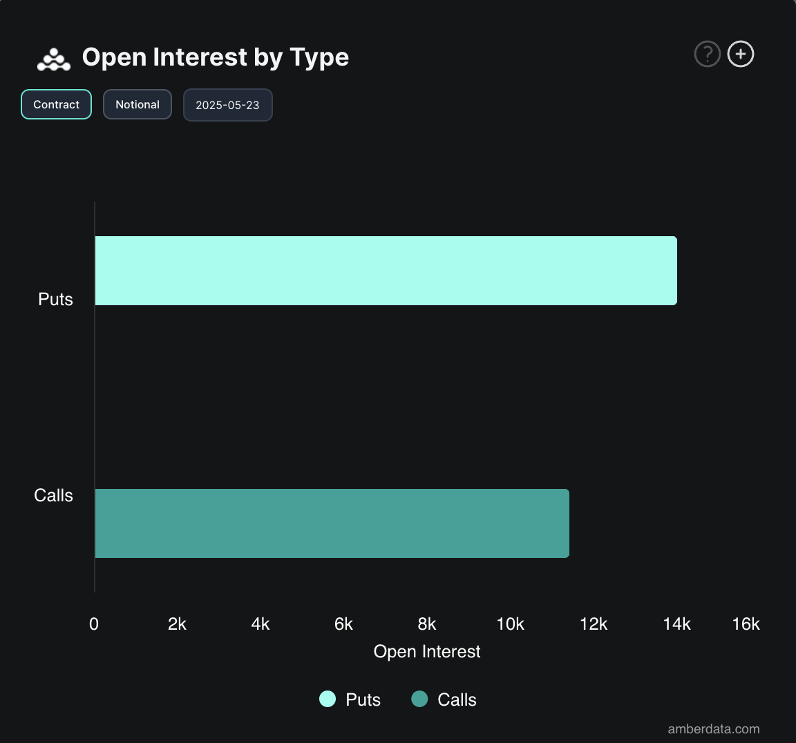796x743 pixels.
Task: Toggle Puts visibility via the legend
Action: (x=349, y=699)
